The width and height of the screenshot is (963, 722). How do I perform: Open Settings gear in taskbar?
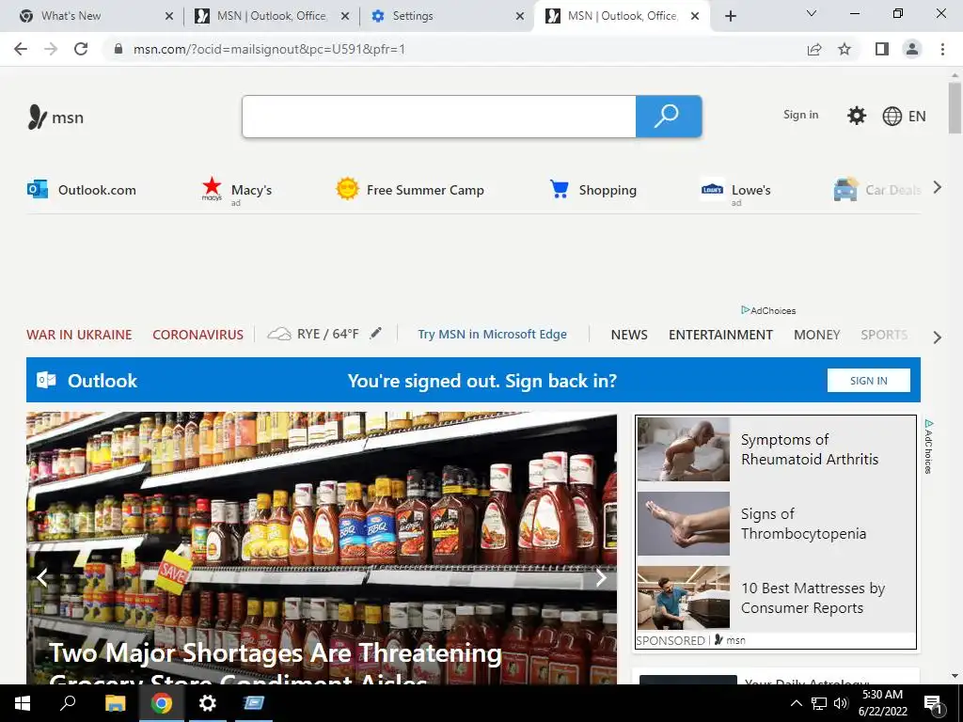click(x=208, y=703)
